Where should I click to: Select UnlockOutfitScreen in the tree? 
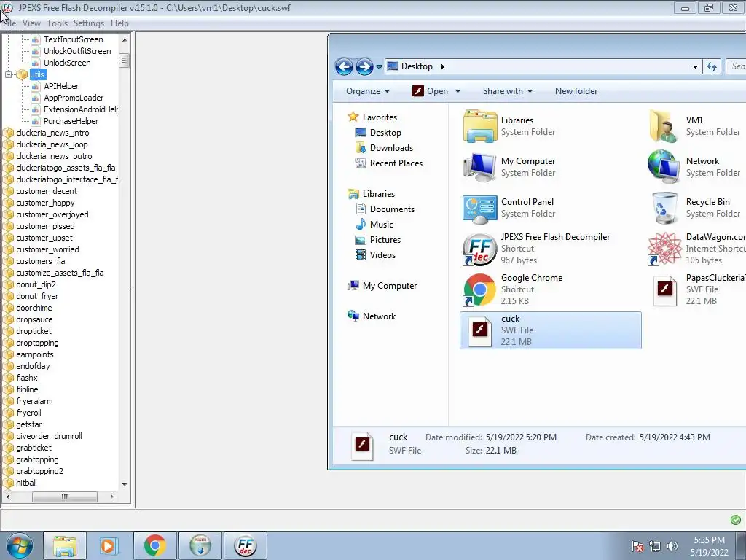77,51
